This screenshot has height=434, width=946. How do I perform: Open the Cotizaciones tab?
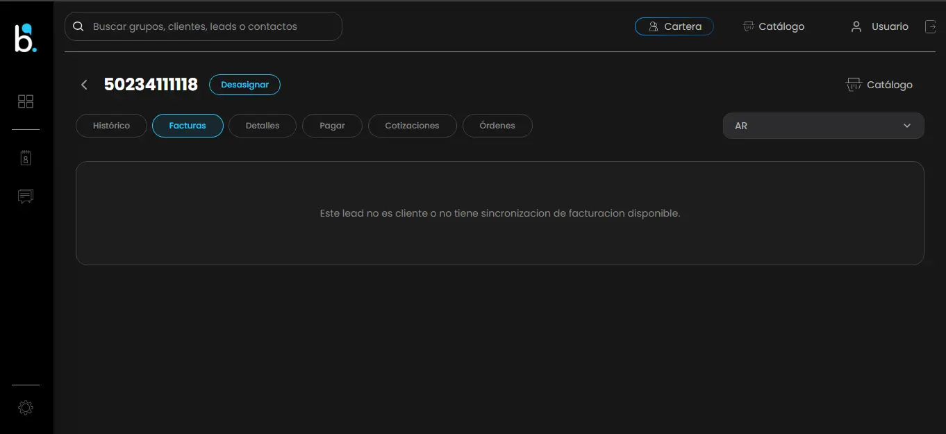[x=412, y=126]
